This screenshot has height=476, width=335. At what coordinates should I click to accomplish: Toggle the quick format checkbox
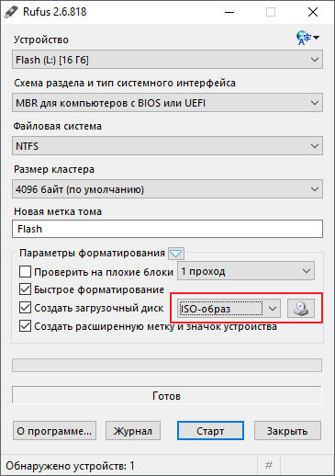coord(25,289)
